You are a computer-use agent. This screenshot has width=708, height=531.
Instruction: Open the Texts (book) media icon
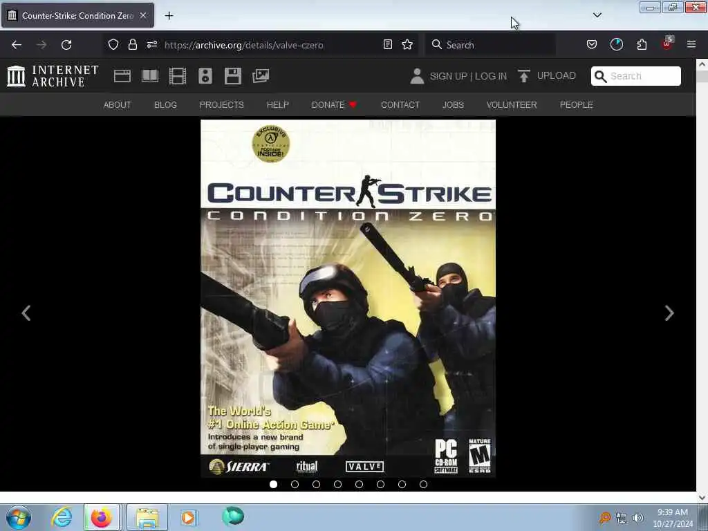click(x=150, y=76)
